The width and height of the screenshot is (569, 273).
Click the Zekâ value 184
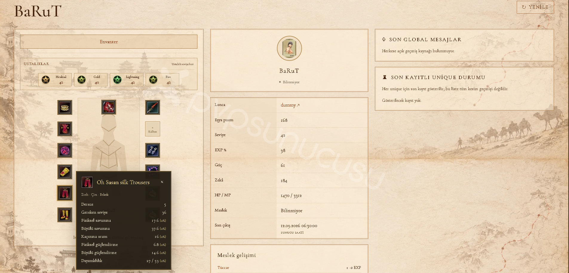(284, 181)
